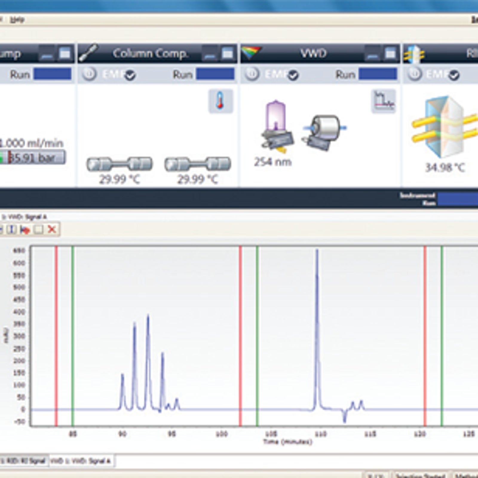The image size is (478, 478).
Task: Click the VWD rainbow prism icon
Action: (x=251, y=53)
